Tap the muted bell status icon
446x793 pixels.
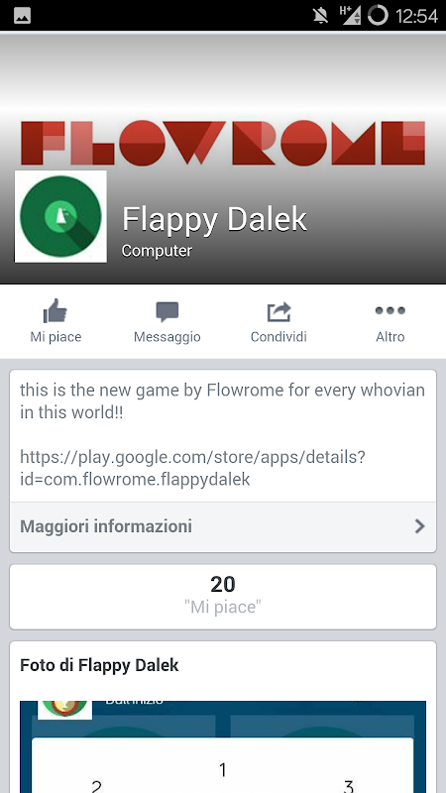point(320,16)
